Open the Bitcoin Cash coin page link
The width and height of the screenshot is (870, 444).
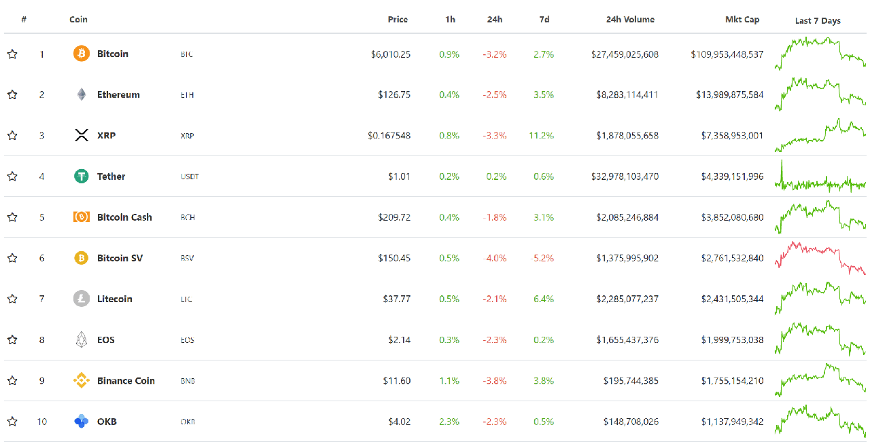[x=124, y=217]
